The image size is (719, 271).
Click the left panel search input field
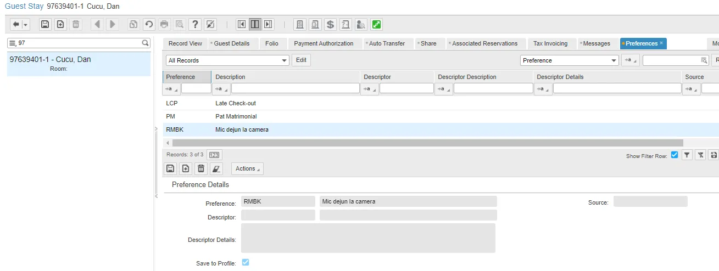point(79,43)
